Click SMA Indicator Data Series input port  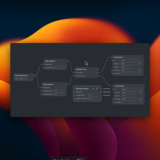[43, 64]
